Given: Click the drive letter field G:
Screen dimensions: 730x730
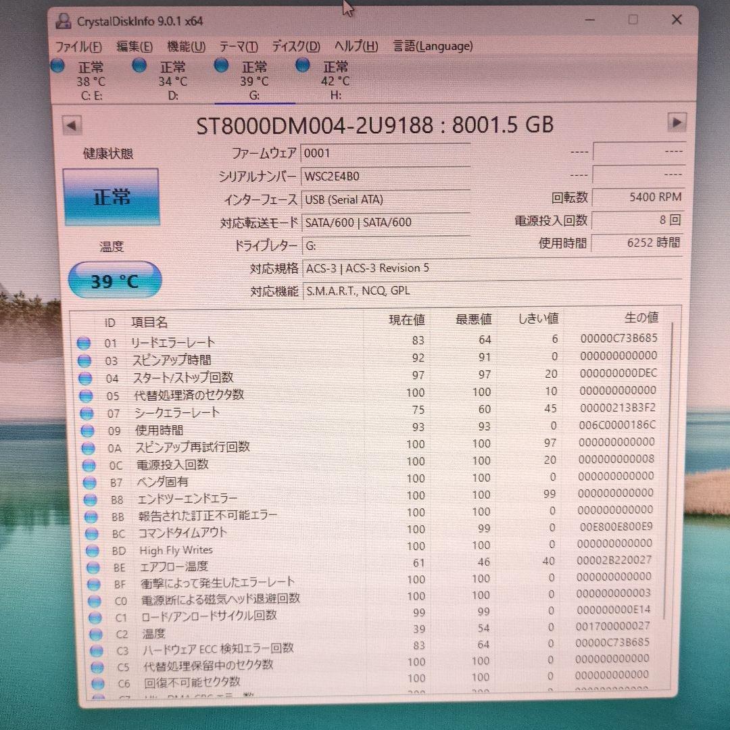Looking at the screenshot, I should click(x=385, y=246).
